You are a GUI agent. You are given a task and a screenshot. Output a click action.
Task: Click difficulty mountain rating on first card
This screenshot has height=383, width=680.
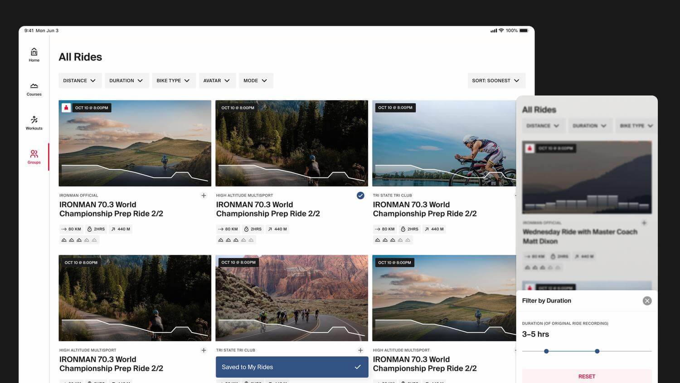coord(79,240)
